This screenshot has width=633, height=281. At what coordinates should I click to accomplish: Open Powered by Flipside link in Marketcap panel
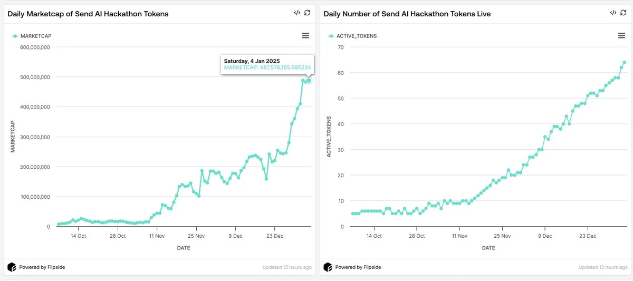(42, 267)
